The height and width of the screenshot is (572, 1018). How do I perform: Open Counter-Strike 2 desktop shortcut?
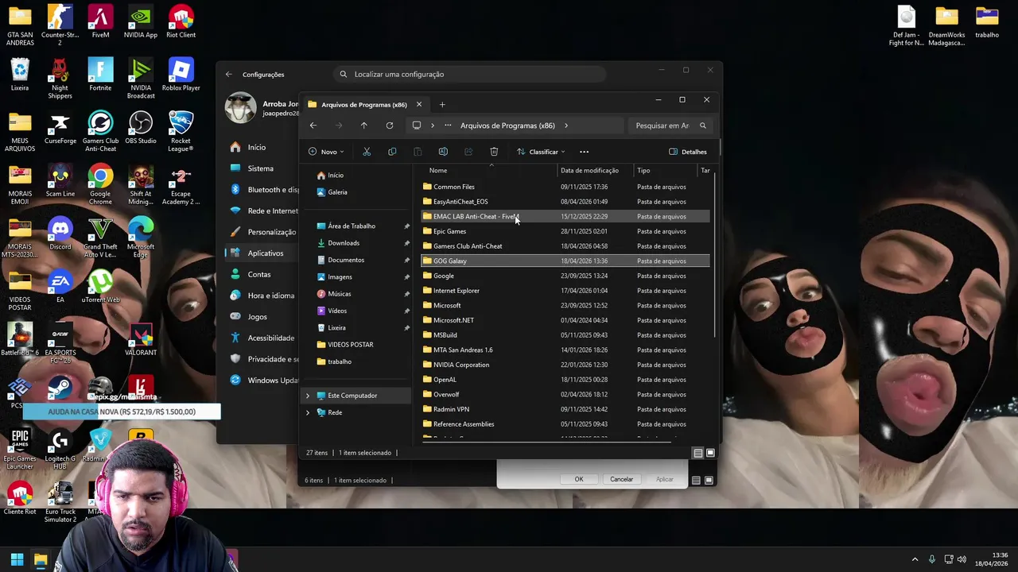click(60, 25)
